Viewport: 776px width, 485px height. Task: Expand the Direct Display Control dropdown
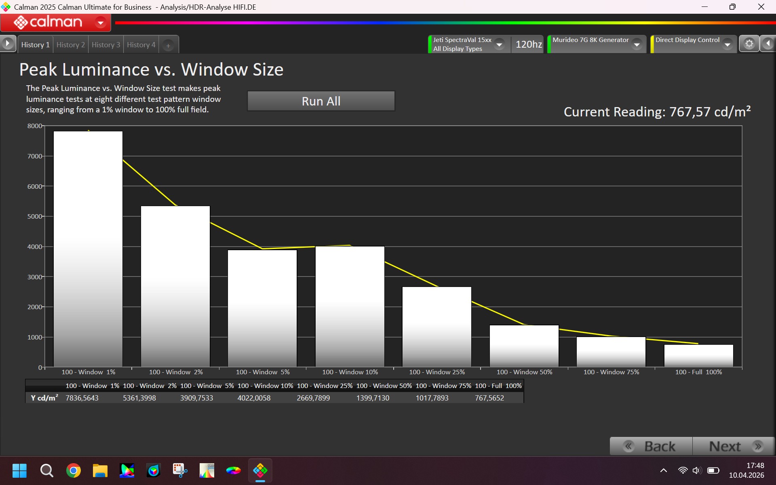(x=727, y=44)
